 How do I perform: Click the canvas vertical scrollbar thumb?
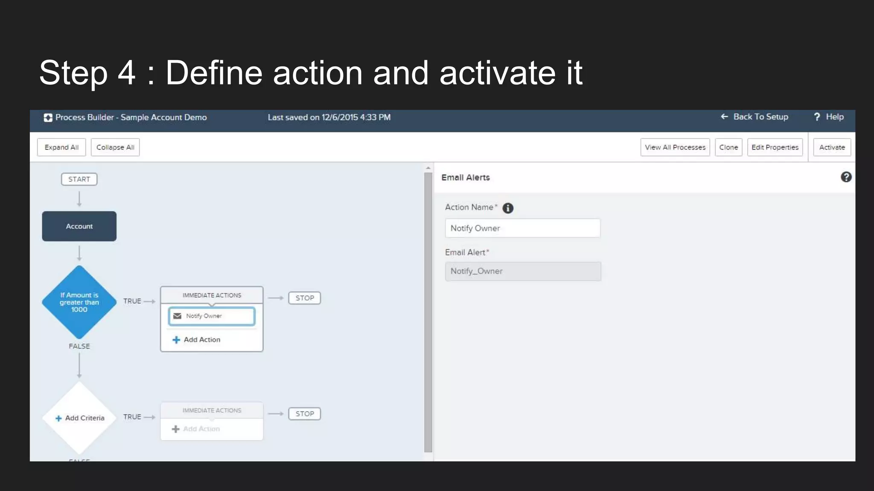point(428,312)
